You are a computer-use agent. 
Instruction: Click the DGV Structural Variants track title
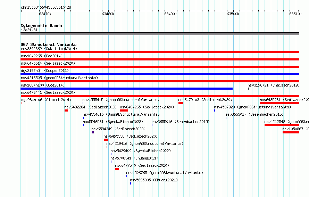tap(49, 44)
